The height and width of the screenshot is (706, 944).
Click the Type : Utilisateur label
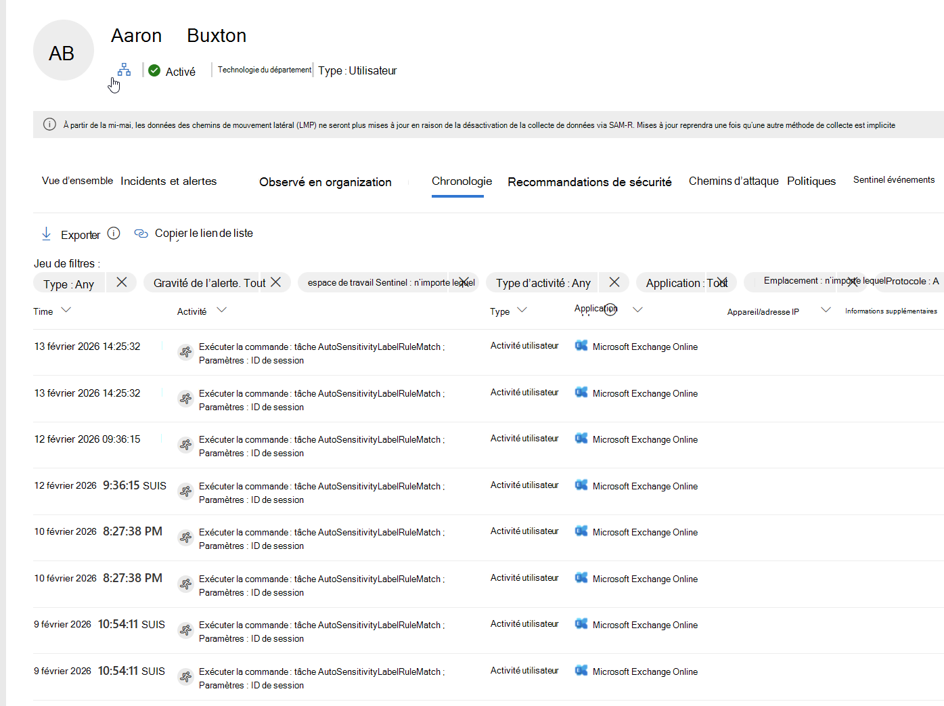pos(357,70)
